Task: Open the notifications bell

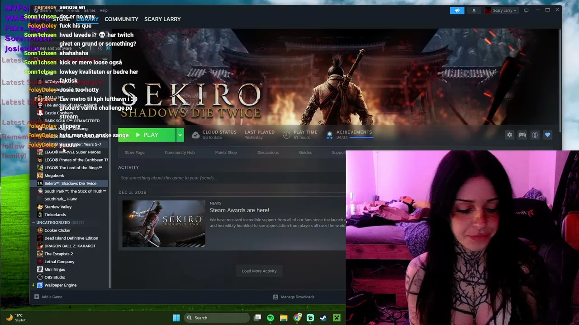Action: coord(474,10)
